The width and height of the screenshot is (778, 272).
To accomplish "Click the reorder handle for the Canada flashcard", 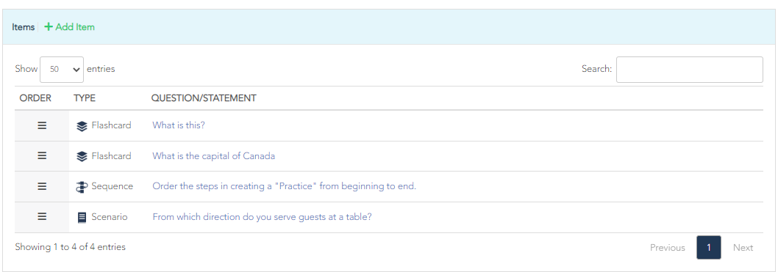I will coord(42,155).
